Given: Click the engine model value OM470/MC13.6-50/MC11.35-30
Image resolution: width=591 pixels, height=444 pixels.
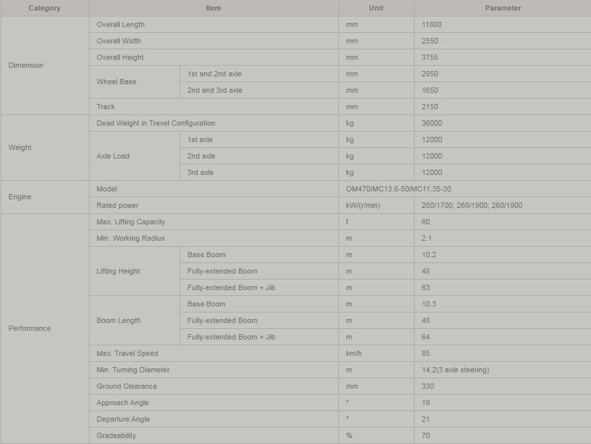Looking at the screenshot, I should pyautogui.click(x=399, y=189).
